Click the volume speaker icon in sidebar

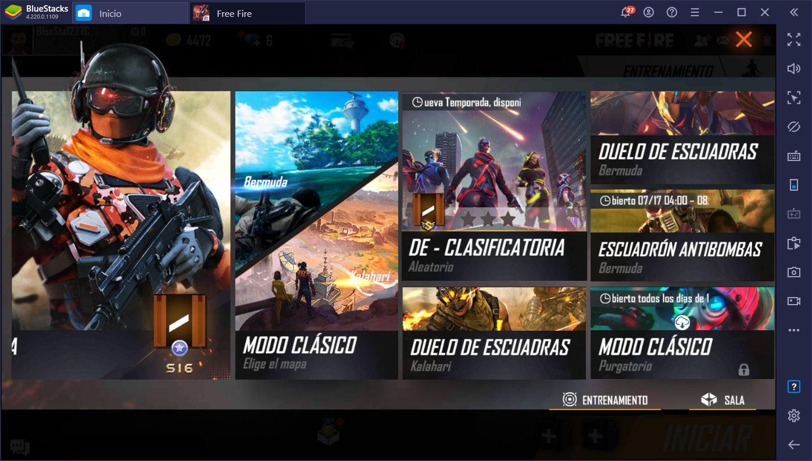click(x=793, y=69)
